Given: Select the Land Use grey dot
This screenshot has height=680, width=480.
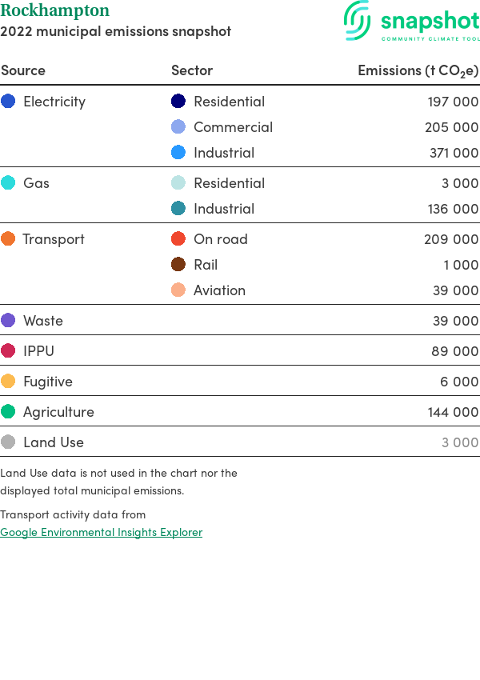Looking at the screenshot, I should (8, 442).
